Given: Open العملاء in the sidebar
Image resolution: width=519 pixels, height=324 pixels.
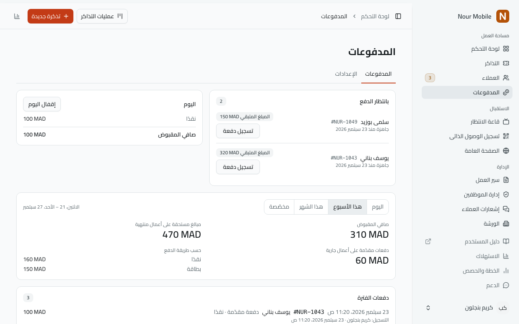Looking at the screenshot, I should tap(467, 78).
